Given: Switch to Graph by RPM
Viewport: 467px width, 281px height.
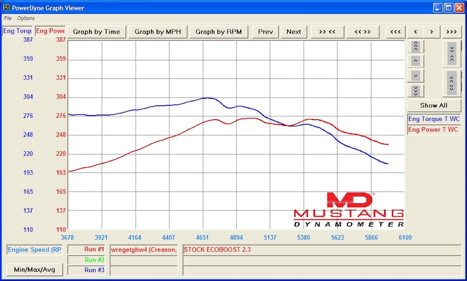Looking at the screenshot, I should [218, 32].
